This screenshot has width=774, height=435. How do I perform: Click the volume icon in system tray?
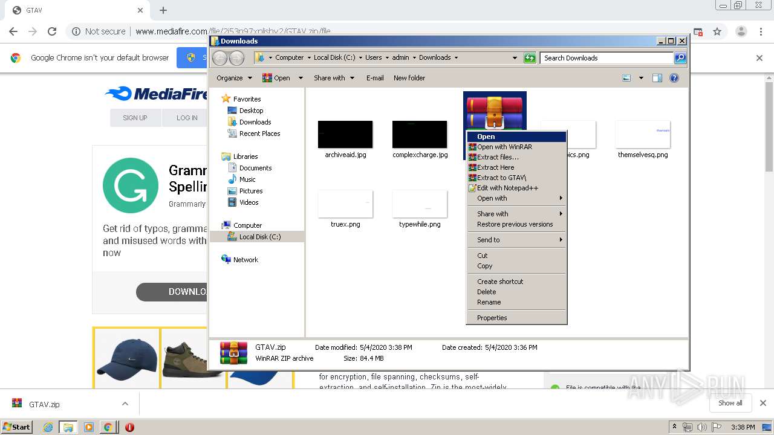coord(701,427)
